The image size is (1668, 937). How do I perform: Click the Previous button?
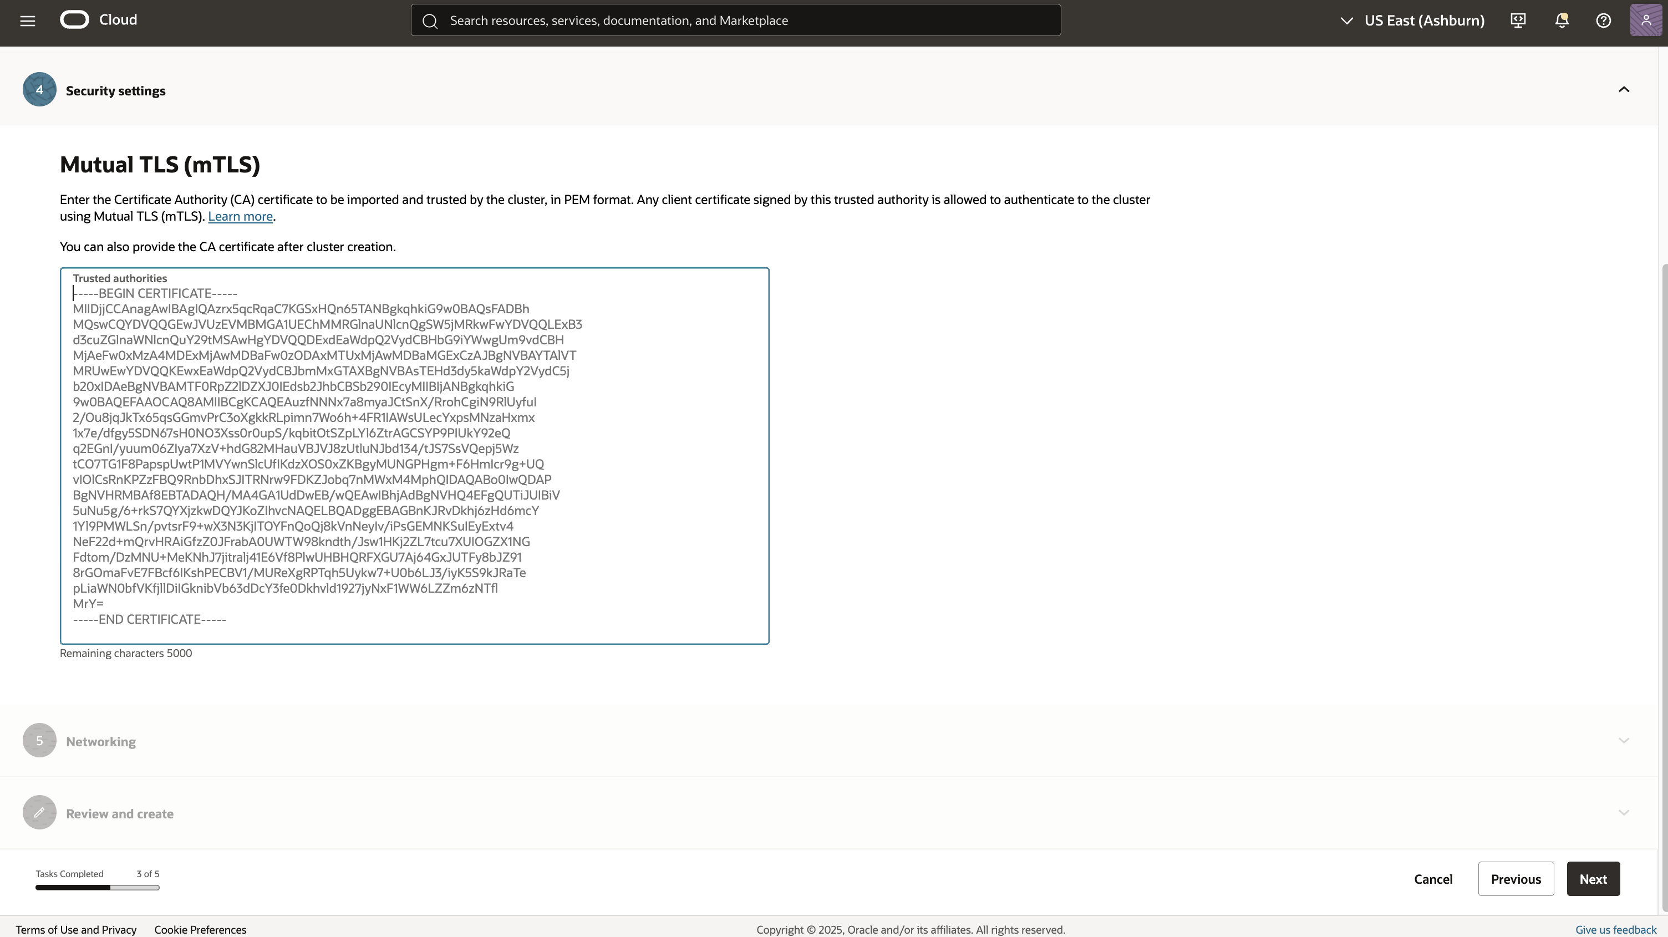[1516, 879]
